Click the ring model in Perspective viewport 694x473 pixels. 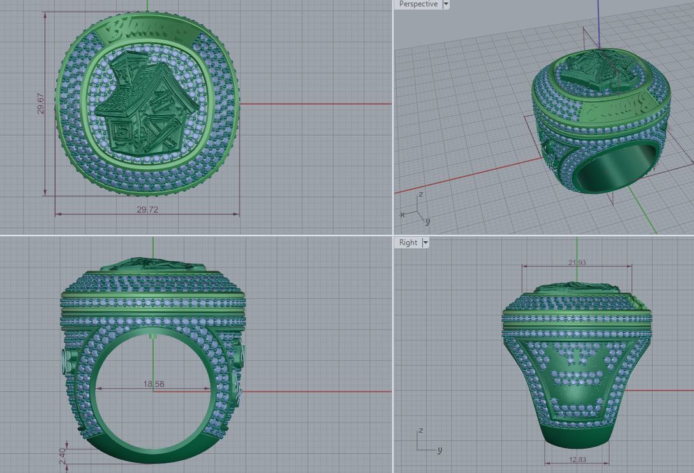(x=602, y=121)
